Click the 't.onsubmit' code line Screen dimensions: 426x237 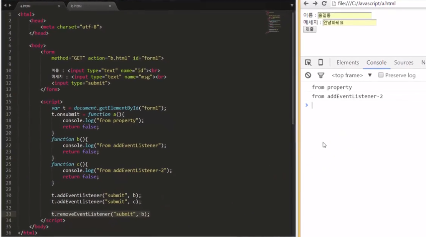coord(88,114)
